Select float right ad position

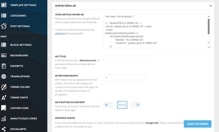(x=136, y=105)
